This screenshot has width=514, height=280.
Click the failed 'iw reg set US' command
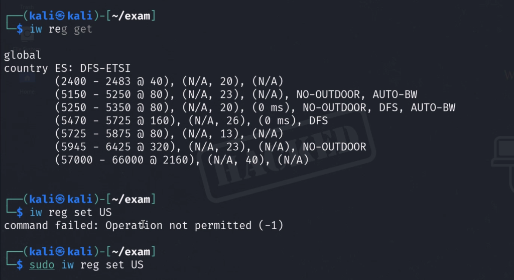pos(71,213)
